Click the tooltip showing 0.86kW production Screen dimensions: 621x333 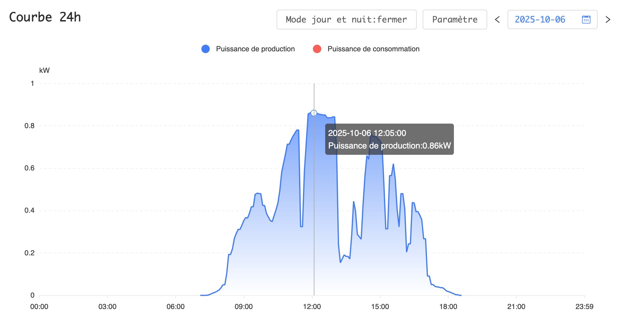[389, 139]
